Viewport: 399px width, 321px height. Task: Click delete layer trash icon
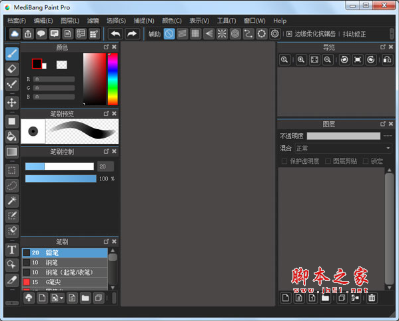372,298
